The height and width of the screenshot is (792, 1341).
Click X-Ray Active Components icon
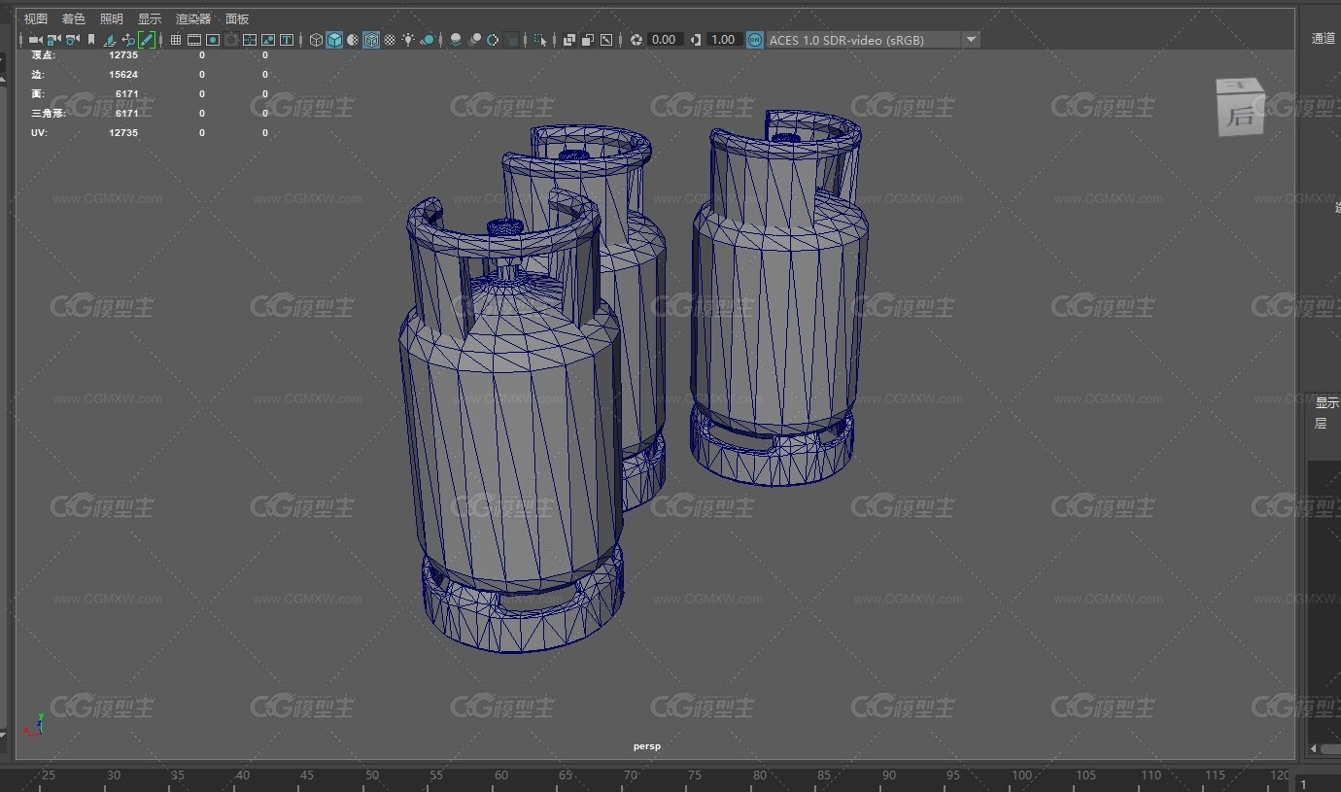tap(587, 40)
